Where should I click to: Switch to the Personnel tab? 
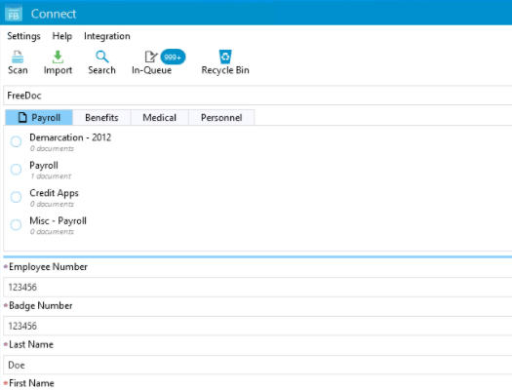tap(221, 118)
